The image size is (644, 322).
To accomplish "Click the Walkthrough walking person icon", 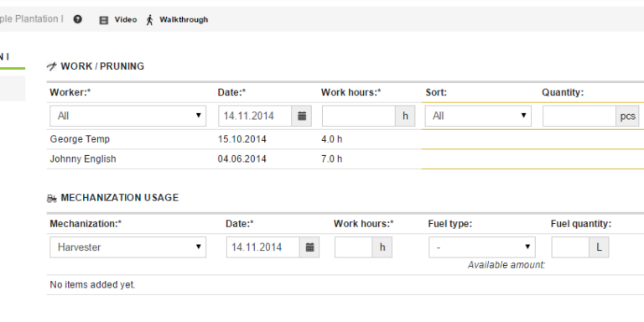I will [150, 20].
